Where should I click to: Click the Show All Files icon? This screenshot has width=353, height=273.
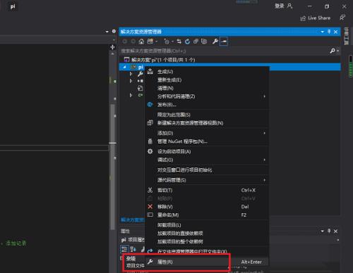[x=204, y=42]
